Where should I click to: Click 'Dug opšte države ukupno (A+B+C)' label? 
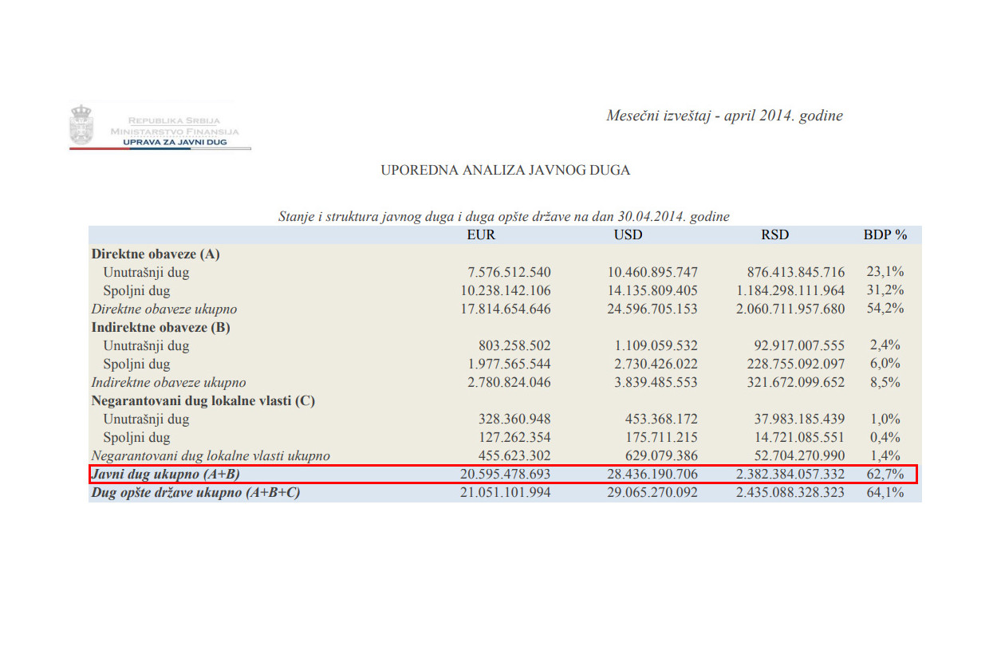(195, 493)
